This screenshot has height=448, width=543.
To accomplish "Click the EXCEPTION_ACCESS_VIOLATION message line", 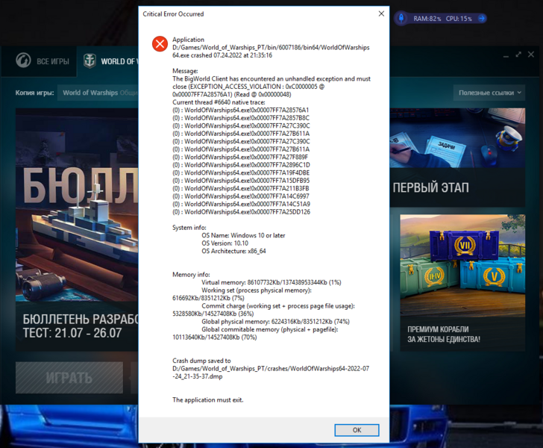I will (x=271, y=87).
